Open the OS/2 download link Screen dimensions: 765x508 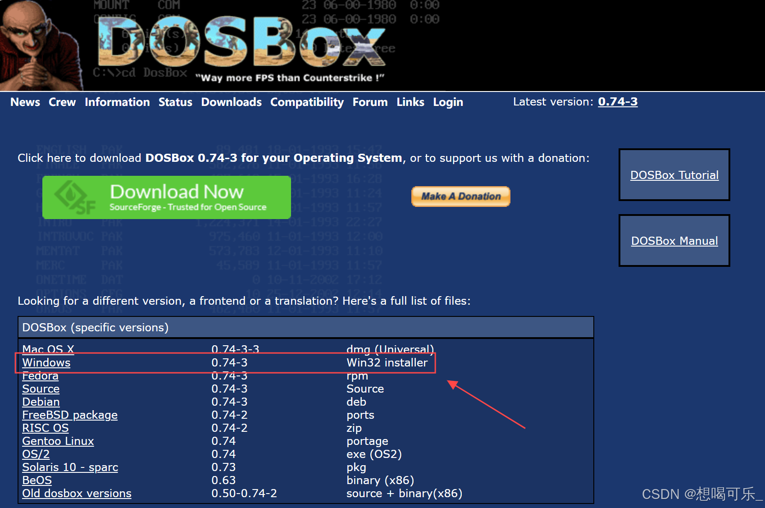tap(36, 454)
